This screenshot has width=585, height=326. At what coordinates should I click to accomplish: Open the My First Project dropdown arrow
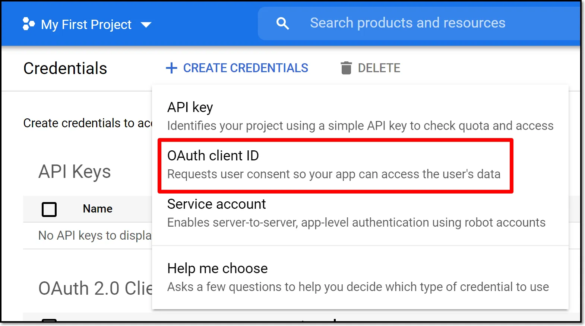point(146,25)
